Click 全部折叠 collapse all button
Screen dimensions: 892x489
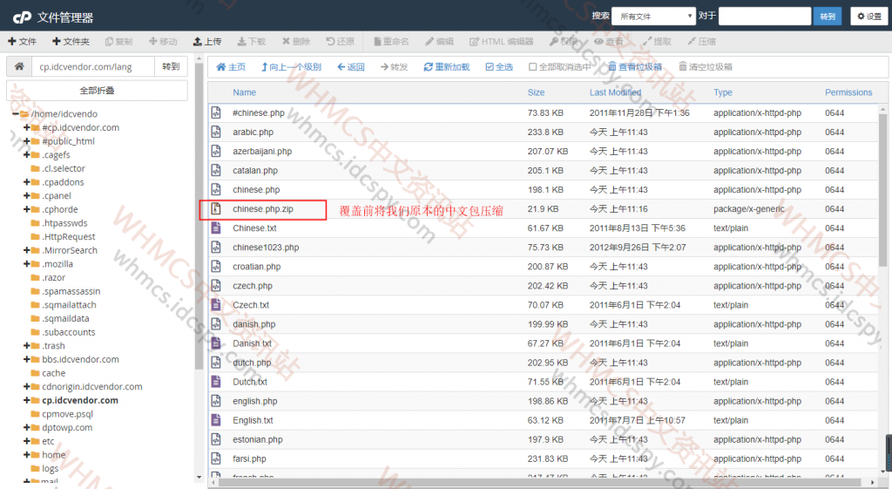click(97, 91)
